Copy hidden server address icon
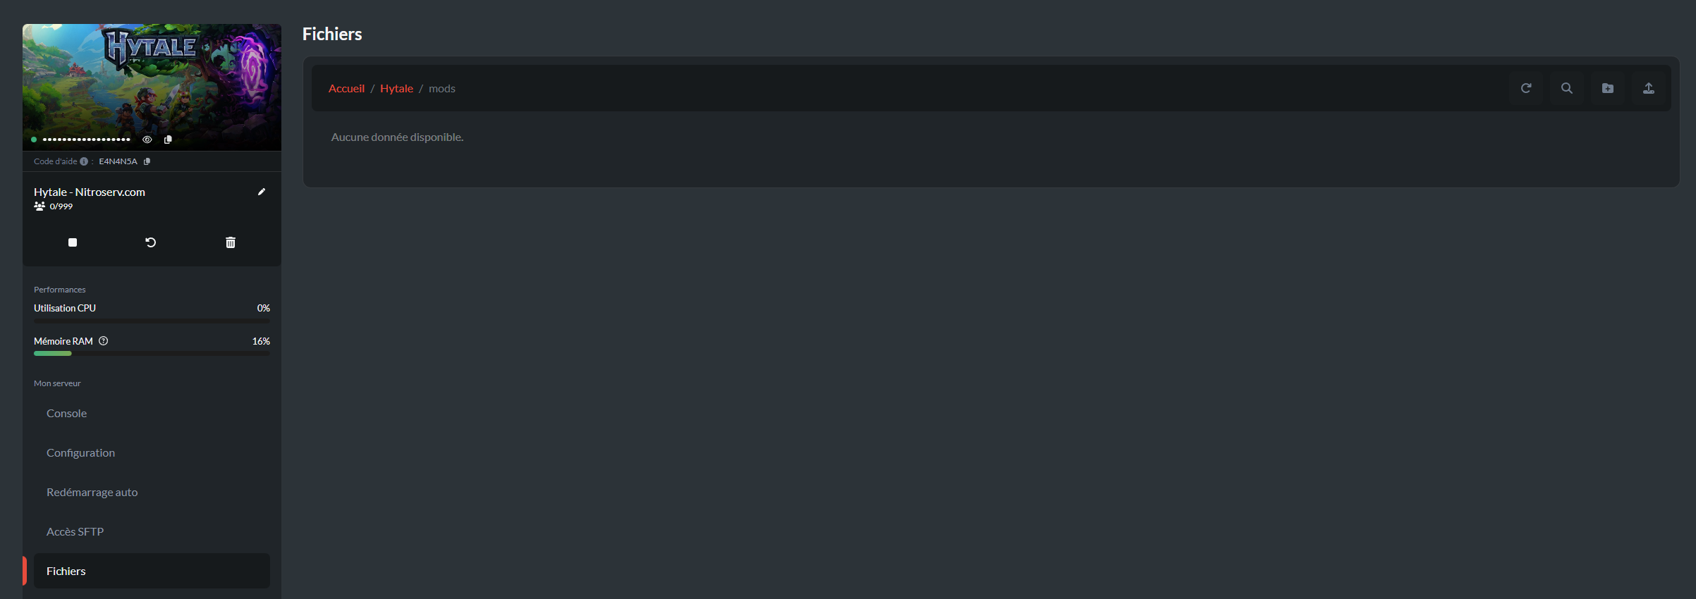The width and height of the screenshot is (1696, 599). [x=168, y=140]
